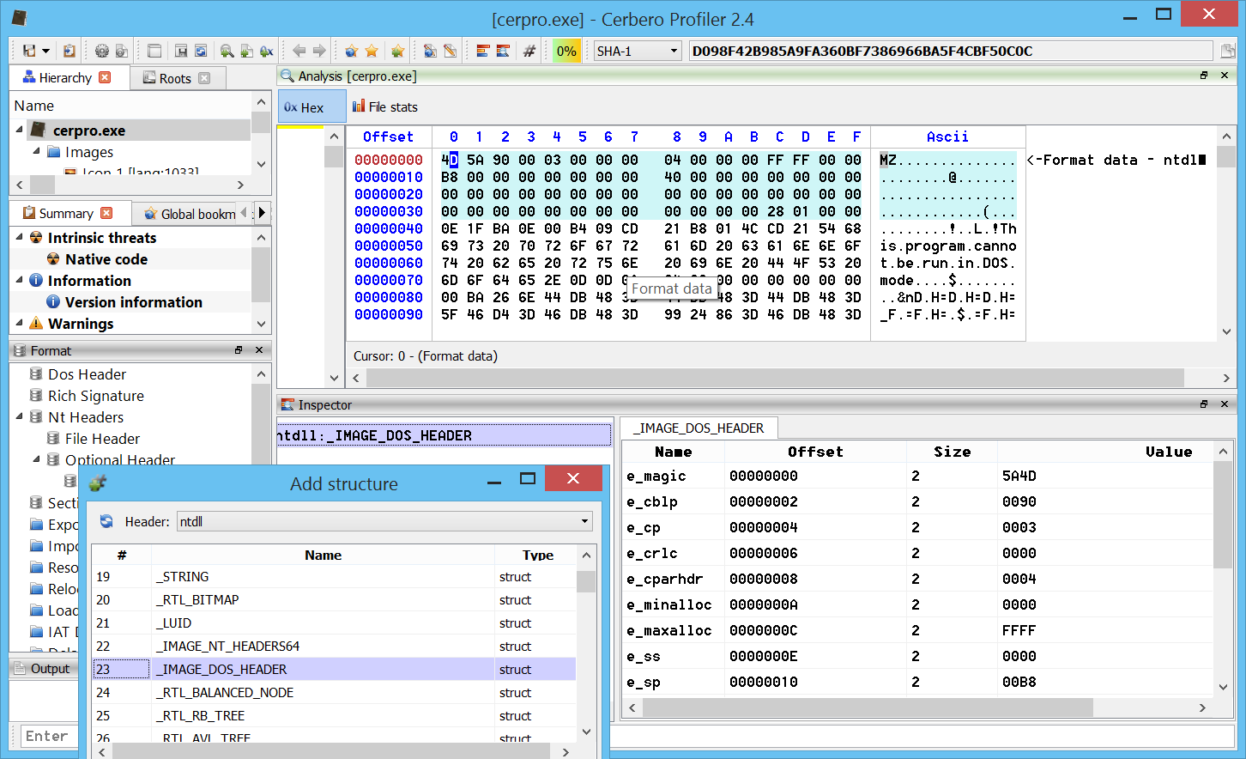Close the Hierarchy tab

tap(105, 77)
